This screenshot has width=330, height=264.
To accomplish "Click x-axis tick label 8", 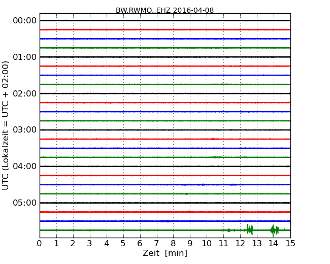I will [173, 243].
